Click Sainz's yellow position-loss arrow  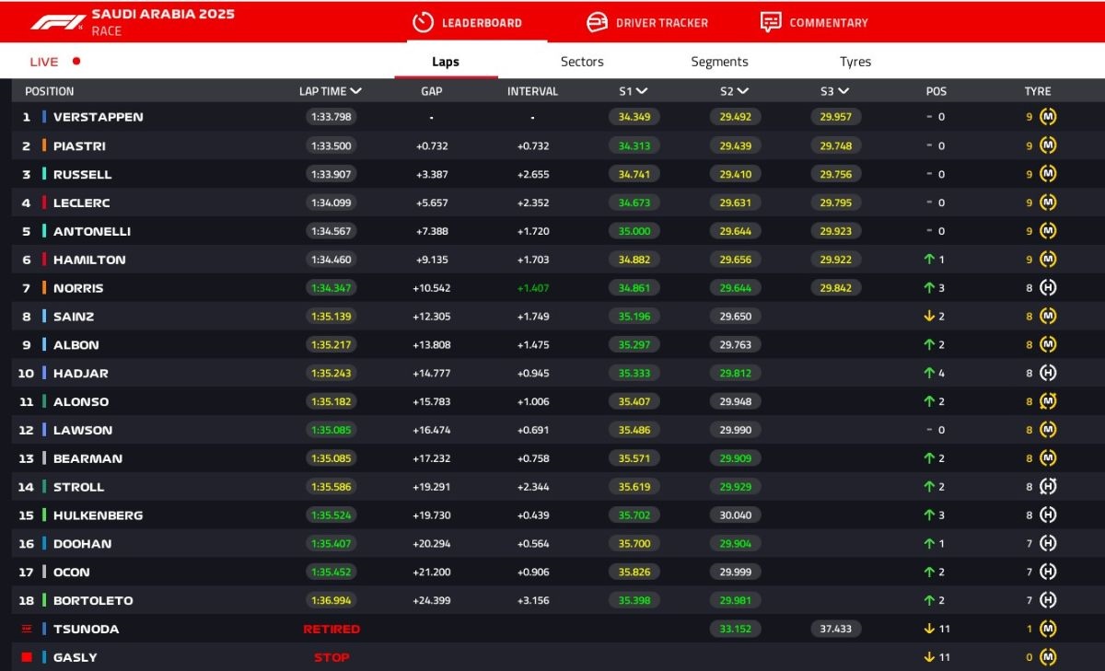pyautogui.click(x=929, y=317)
